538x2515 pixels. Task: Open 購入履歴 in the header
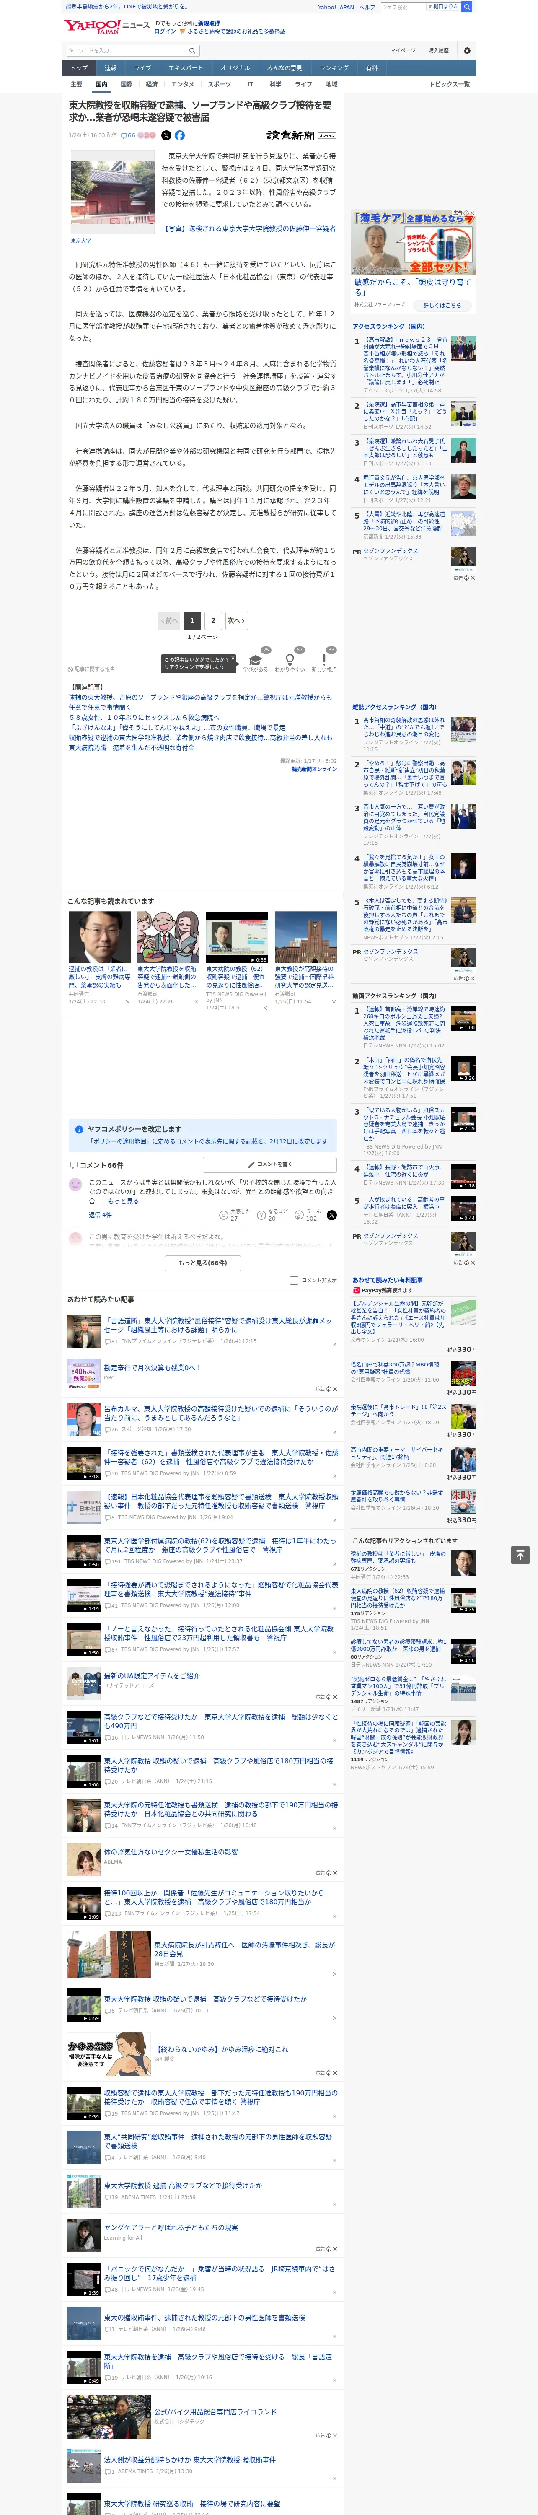438,51
